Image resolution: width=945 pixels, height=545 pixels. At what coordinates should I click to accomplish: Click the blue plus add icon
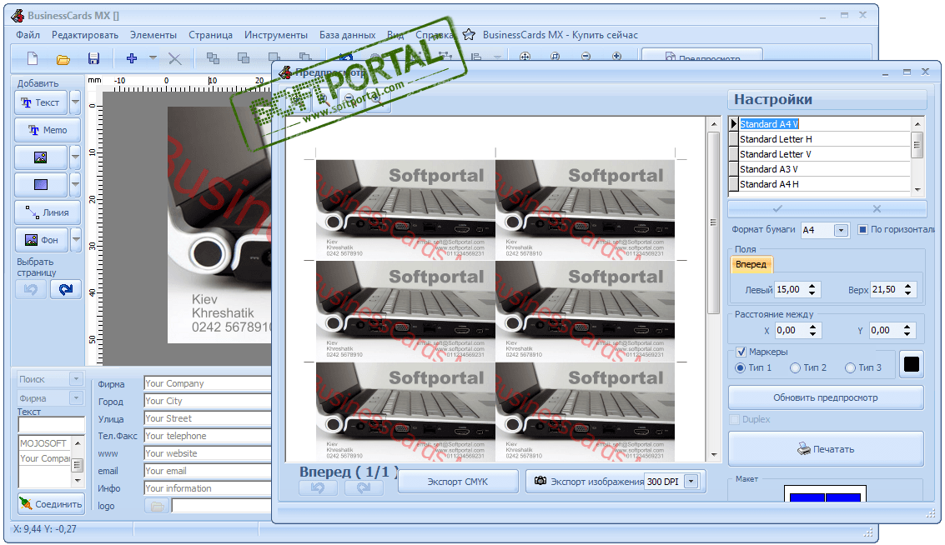[132, 58]
